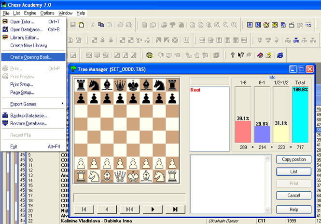Image resolution: width=321 pixels, height=224 pixels.
Task: Click the scroll-down arrow of notes box
Action: pos(267,210)
